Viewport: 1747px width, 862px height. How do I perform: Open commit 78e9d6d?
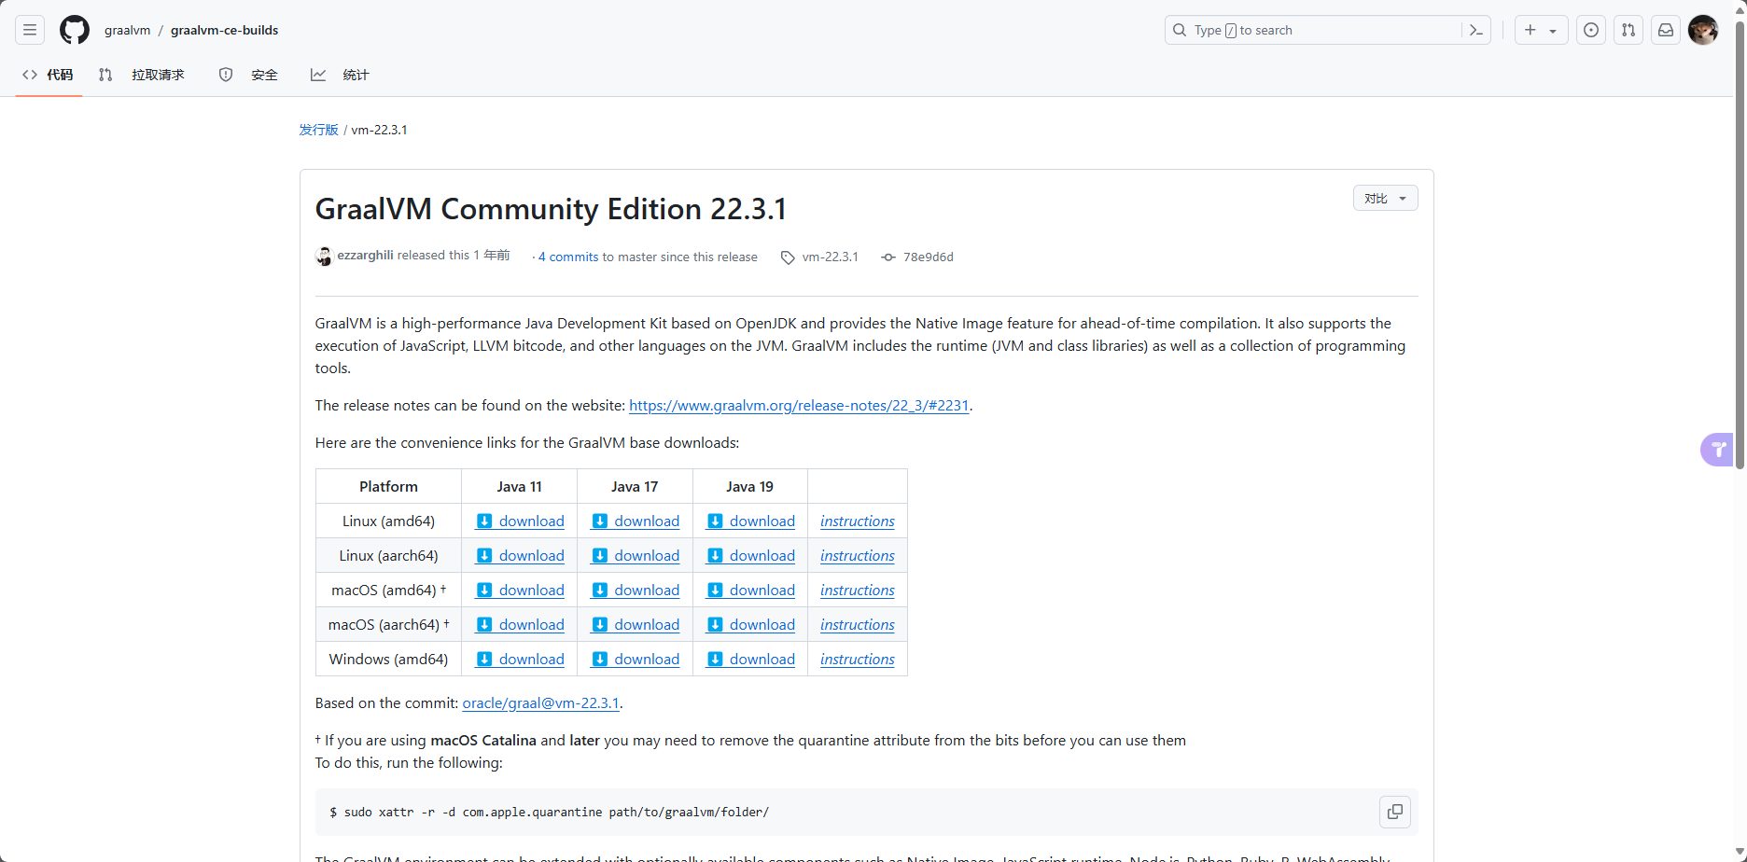(928, 257)
